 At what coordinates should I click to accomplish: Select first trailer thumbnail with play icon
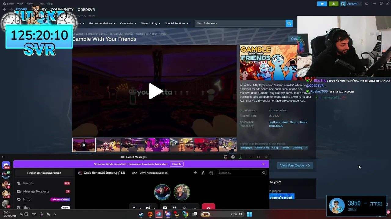click(84, 145)
